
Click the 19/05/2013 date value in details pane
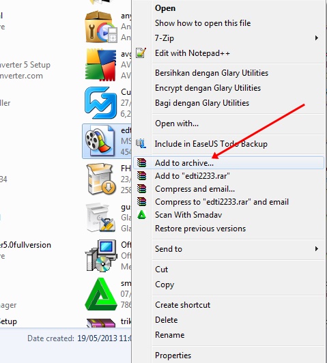click(97, 338)
